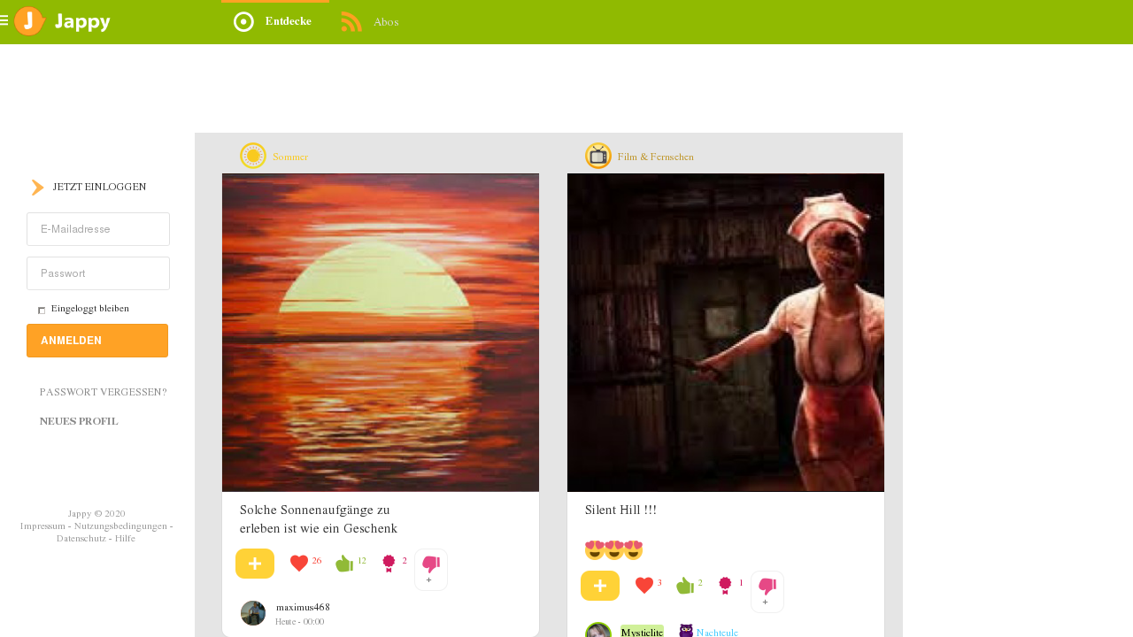This screenshot has height=637, width=1133.
Task: Open the Hilfe footer link
Action: click(x=125, y=539)
